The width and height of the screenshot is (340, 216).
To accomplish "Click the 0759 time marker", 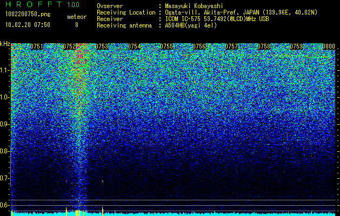I will click(x=296, y=46).
